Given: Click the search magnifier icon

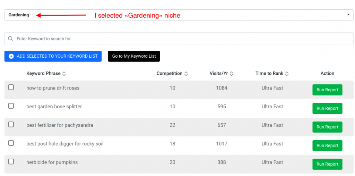Looking at the screenshot, I should [10, 39].
